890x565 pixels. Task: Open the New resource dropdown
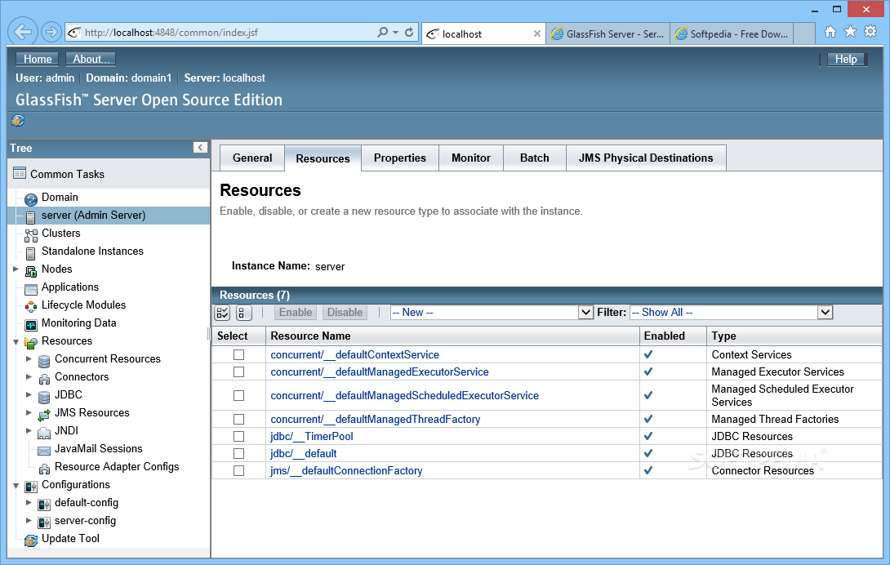point(492,313)
